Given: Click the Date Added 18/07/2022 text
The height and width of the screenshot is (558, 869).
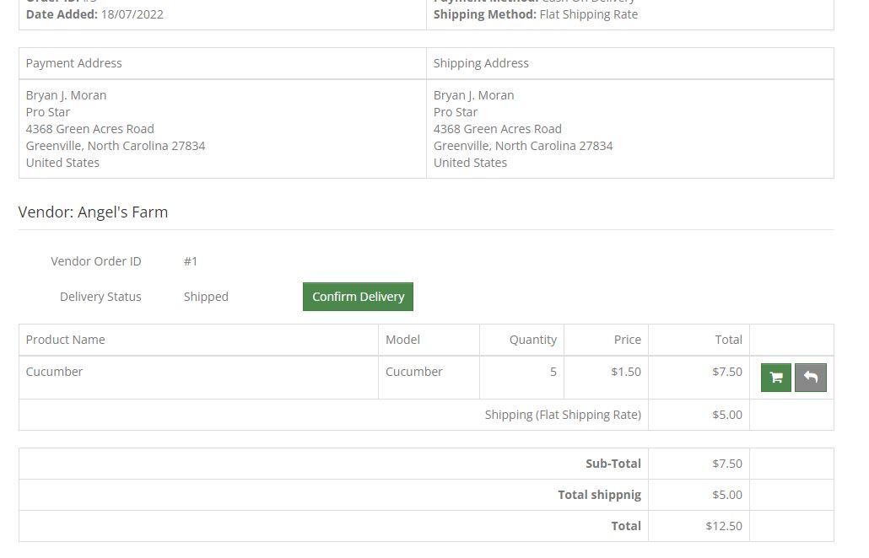Looking at the screenshot, I should [x=94, y=14].
